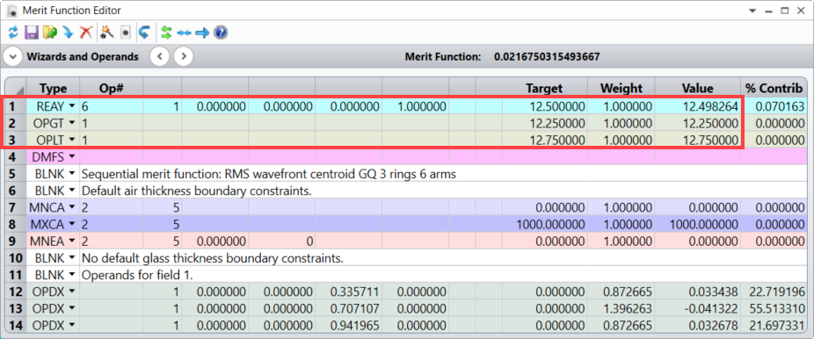
Task: Select row header 4
Action: pyautogui.click(x=15, y=156)
